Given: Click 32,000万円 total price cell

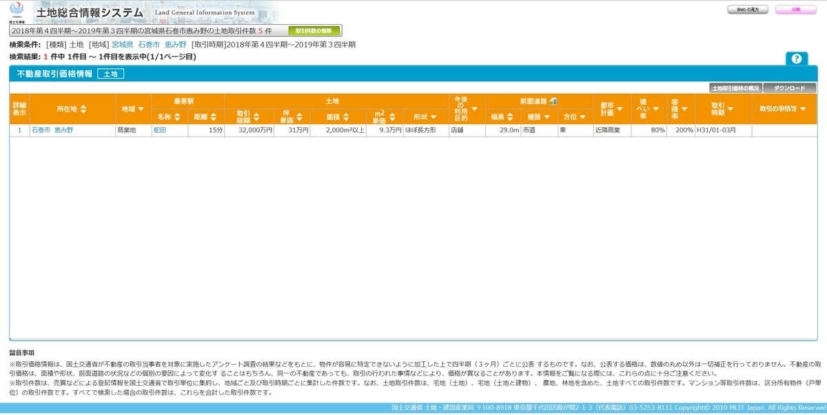Looking at the screenshot, I should 249,130.
